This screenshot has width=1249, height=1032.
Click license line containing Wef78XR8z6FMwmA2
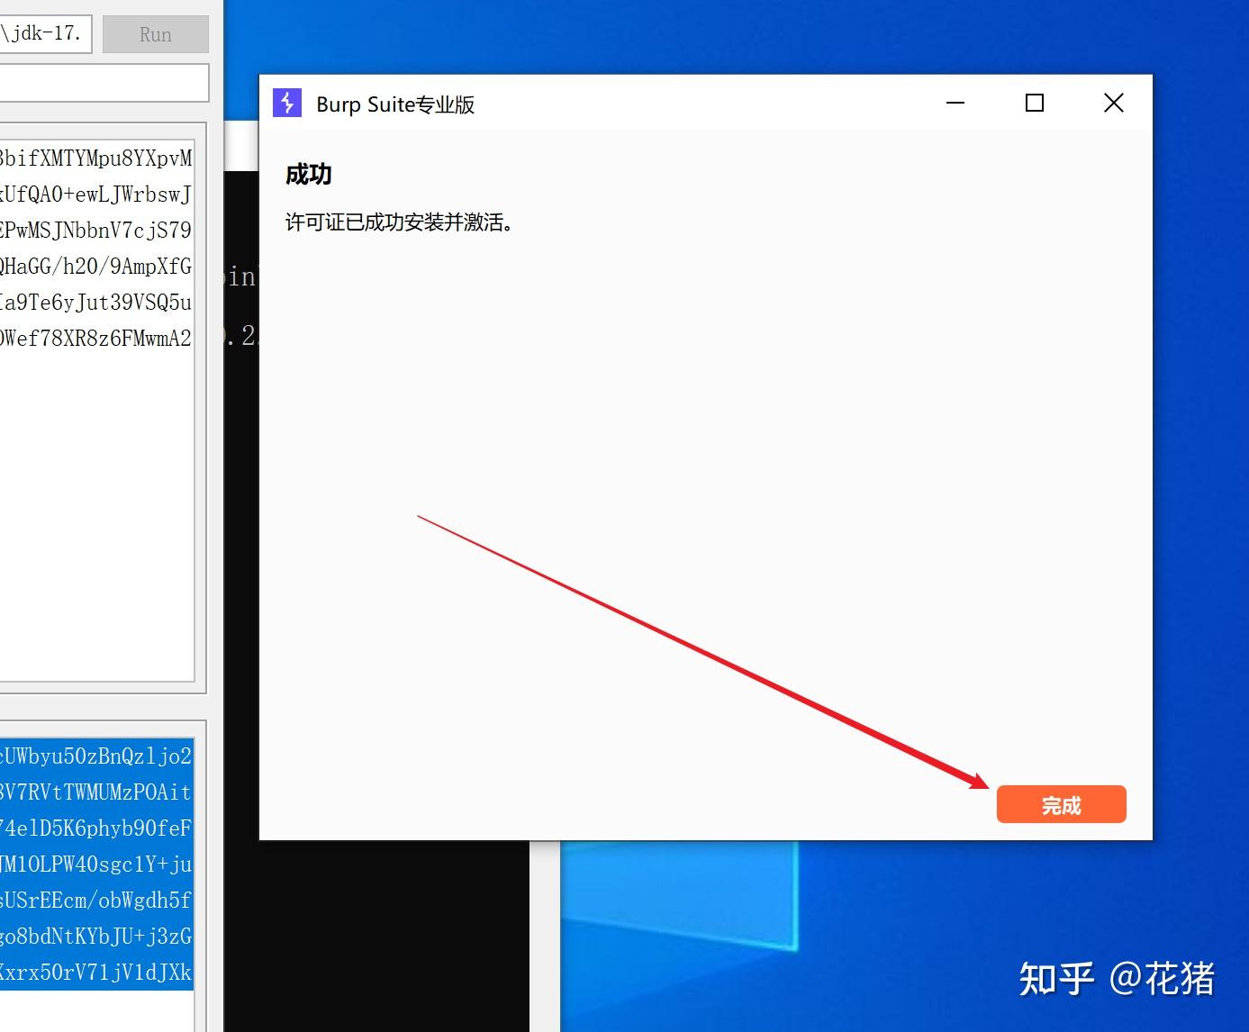pyautogui.click(x=95, y=339)
